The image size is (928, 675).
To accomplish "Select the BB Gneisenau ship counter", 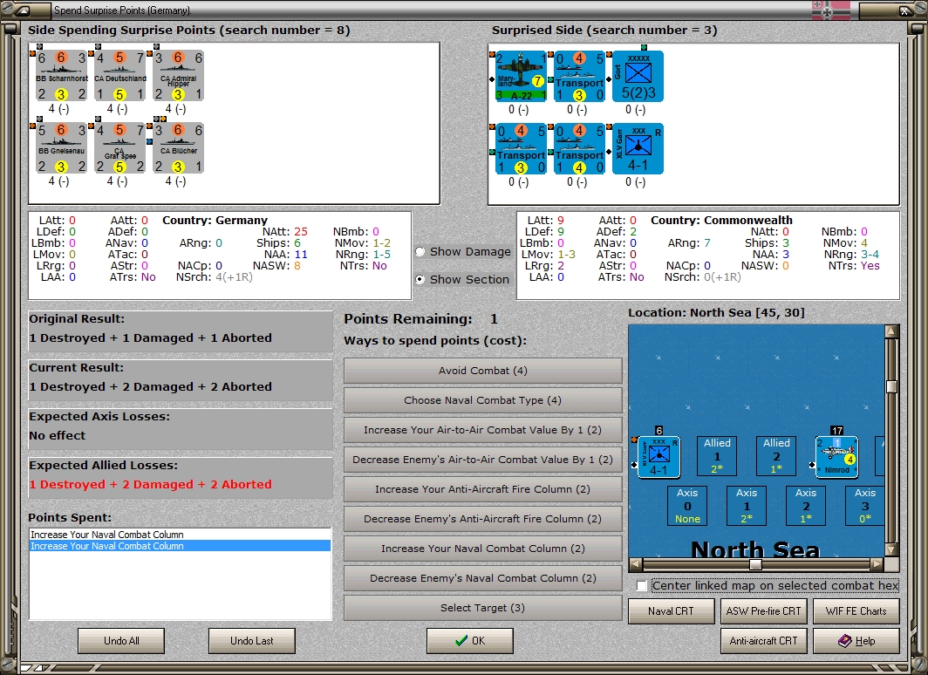I will tap(61, 148).
